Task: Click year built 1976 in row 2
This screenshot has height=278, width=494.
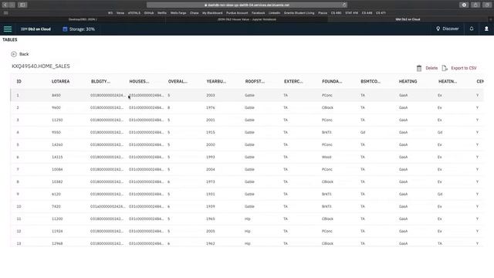Action: pyautogui.click(x=211, y=107)
